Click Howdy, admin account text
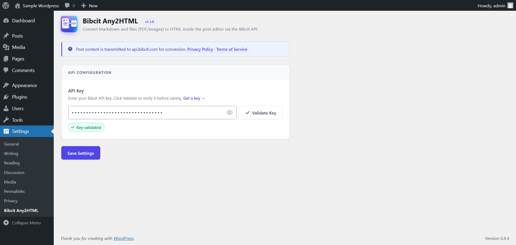The width and height of the screenshot is (516, 245). (491, 6)
